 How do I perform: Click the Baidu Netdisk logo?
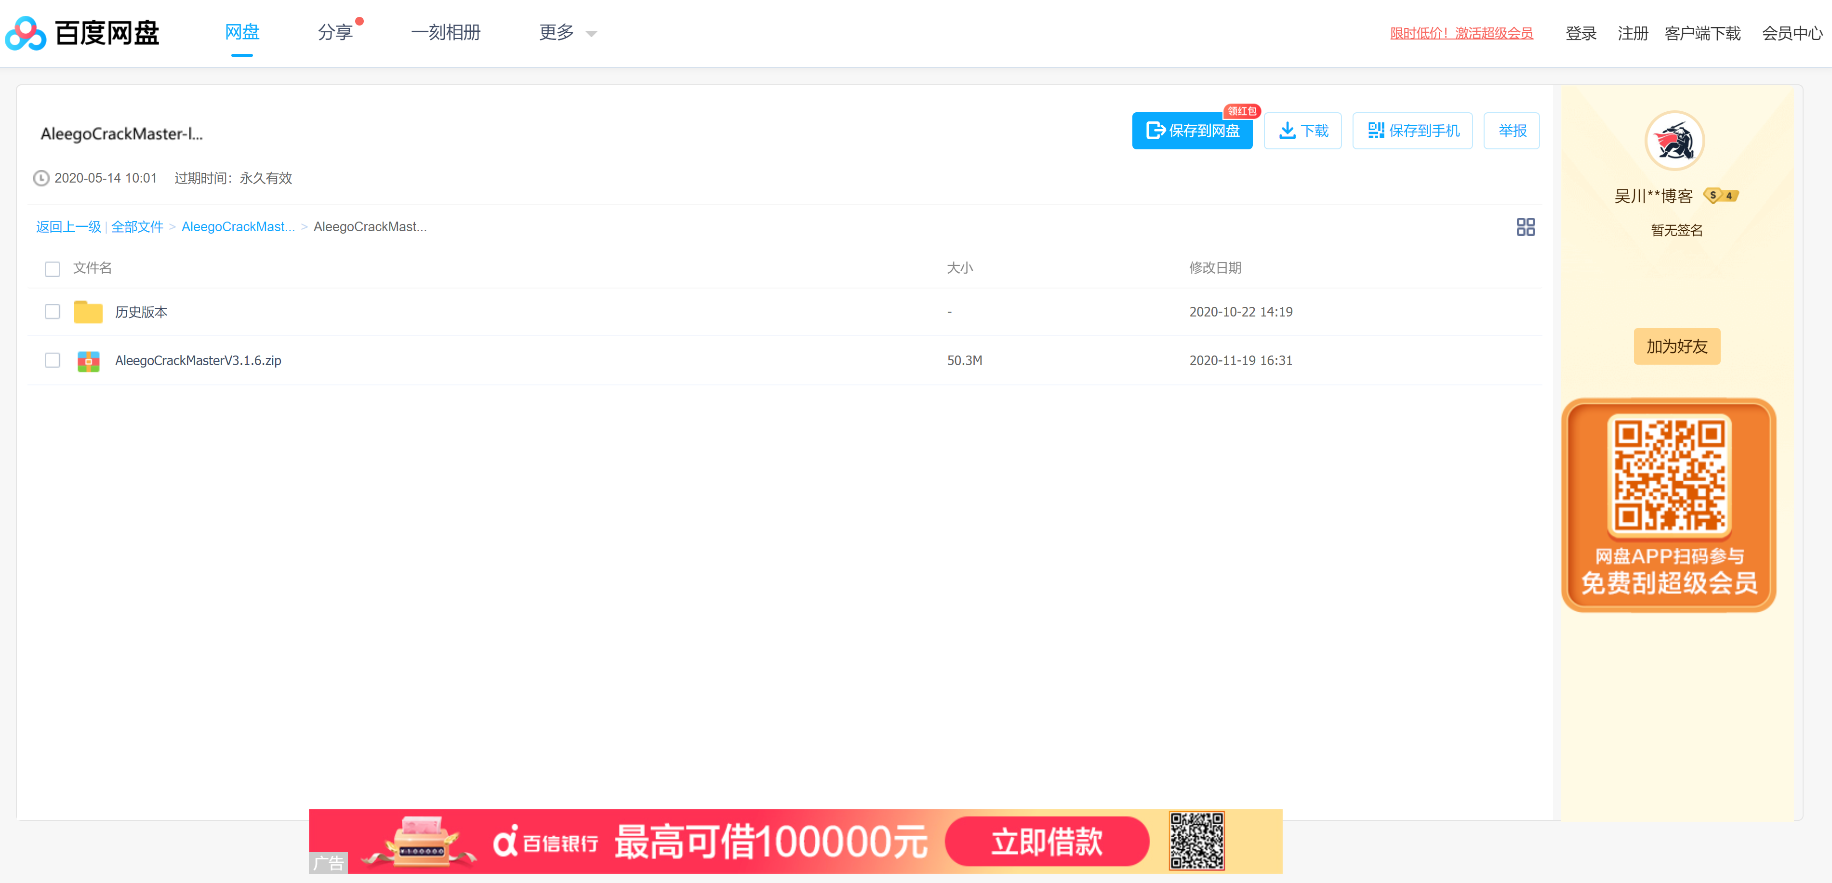82,33
